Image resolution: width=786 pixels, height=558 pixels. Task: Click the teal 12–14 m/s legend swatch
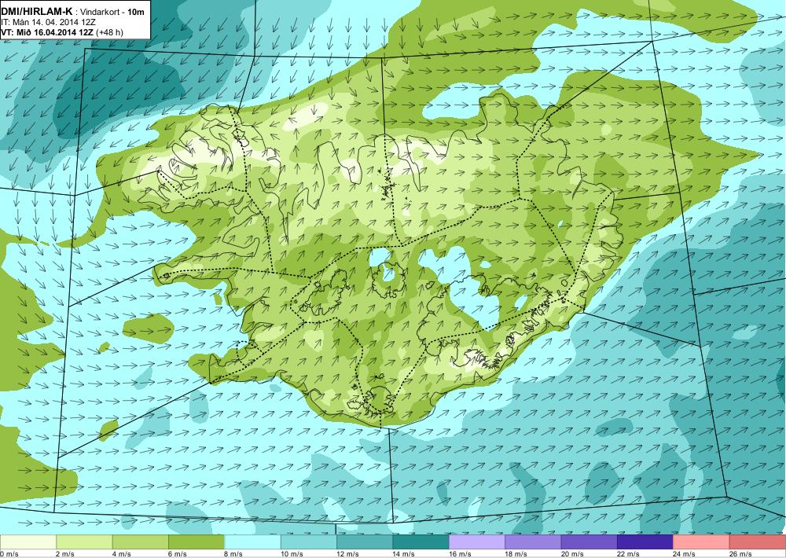(365, 542)
